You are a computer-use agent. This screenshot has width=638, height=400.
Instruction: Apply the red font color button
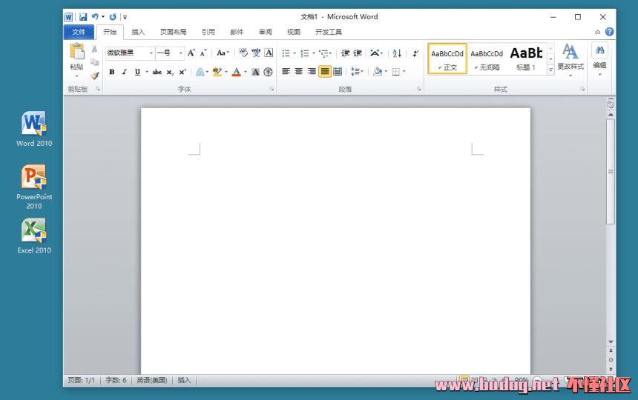click(237, 72)
